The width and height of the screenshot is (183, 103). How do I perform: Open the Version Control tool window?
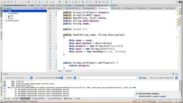pyautogui.click(x=55, y=99)
